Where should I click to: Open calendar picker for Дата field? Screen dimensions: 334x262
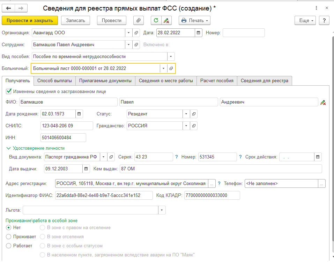click(x=199, y=33)
